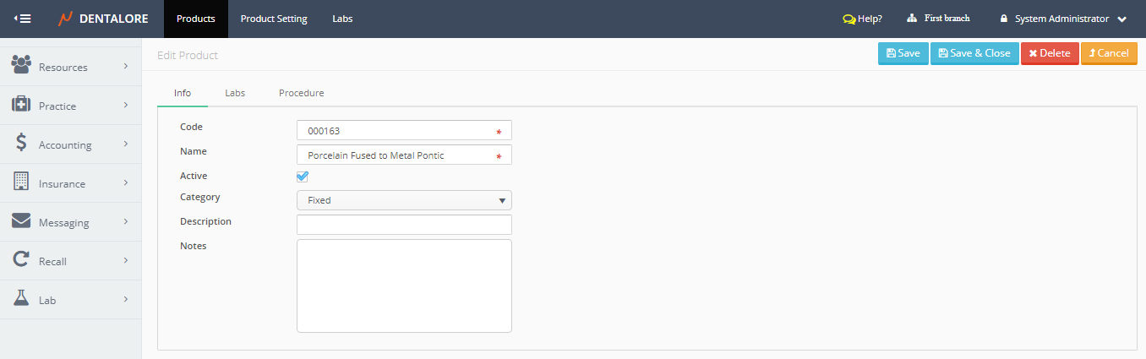Switch to the Procedure tab
This screenshot has height=359, width=1146.
(x=301, y=93)
